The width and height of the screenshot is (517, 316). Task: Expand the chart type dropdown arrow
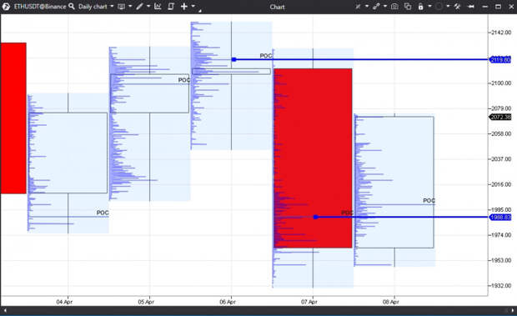click(130, 7)
